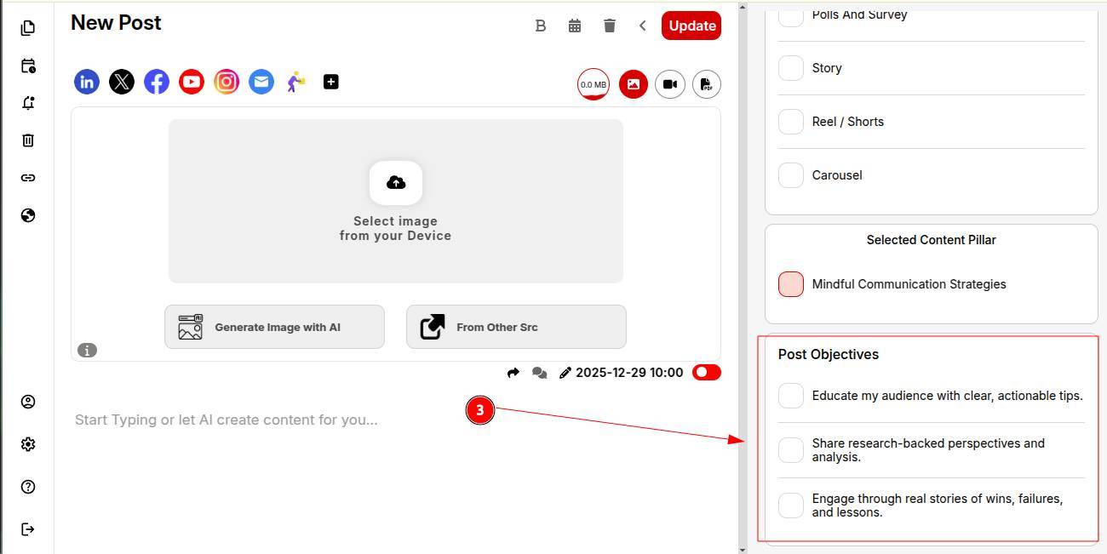Viewport: 1107px width, 554px height.
Task: Click the PDF document upload icon
Action: pos(707,84)
